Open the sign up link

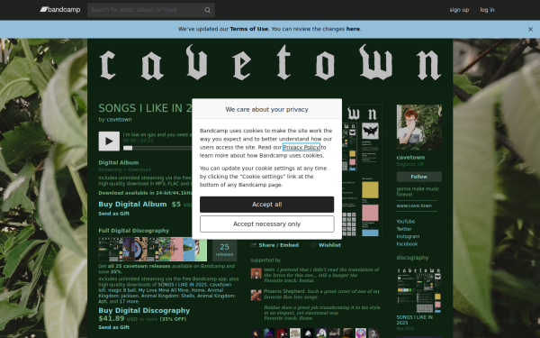pyautogui.click(x=459, y=10)
